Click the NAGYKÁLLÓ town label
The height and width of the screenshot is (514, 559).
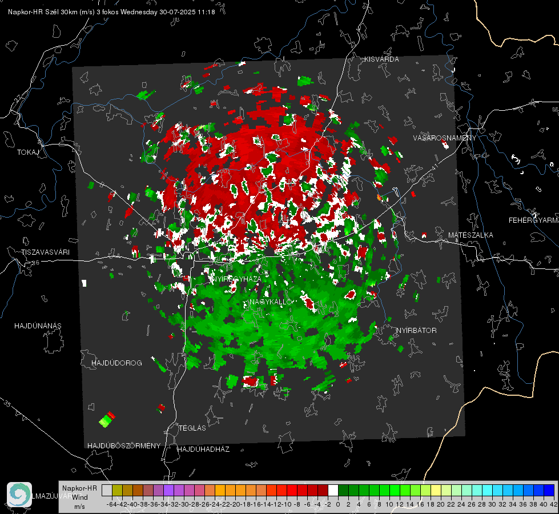(271, 302)
